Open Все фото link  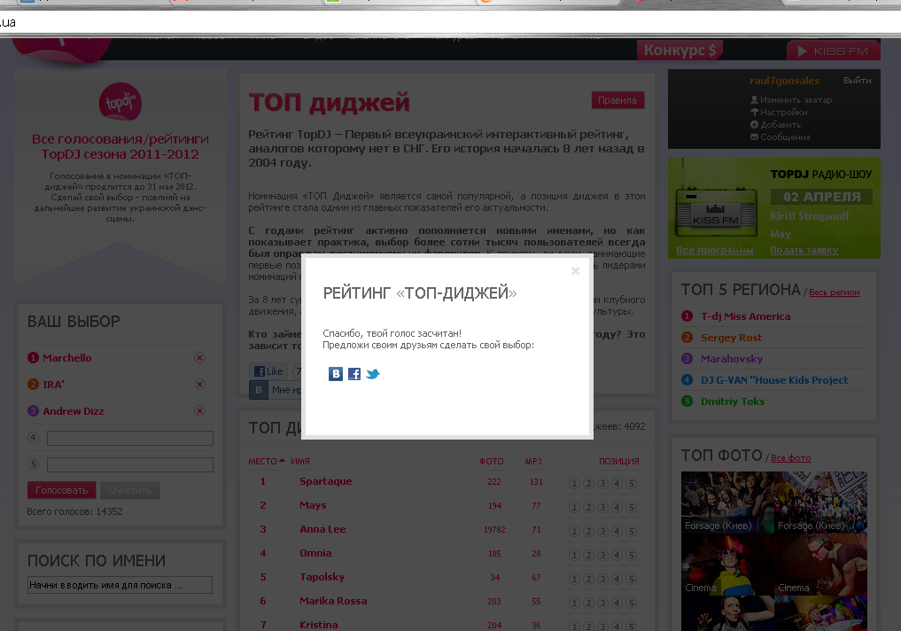click(x=790, y=458)
